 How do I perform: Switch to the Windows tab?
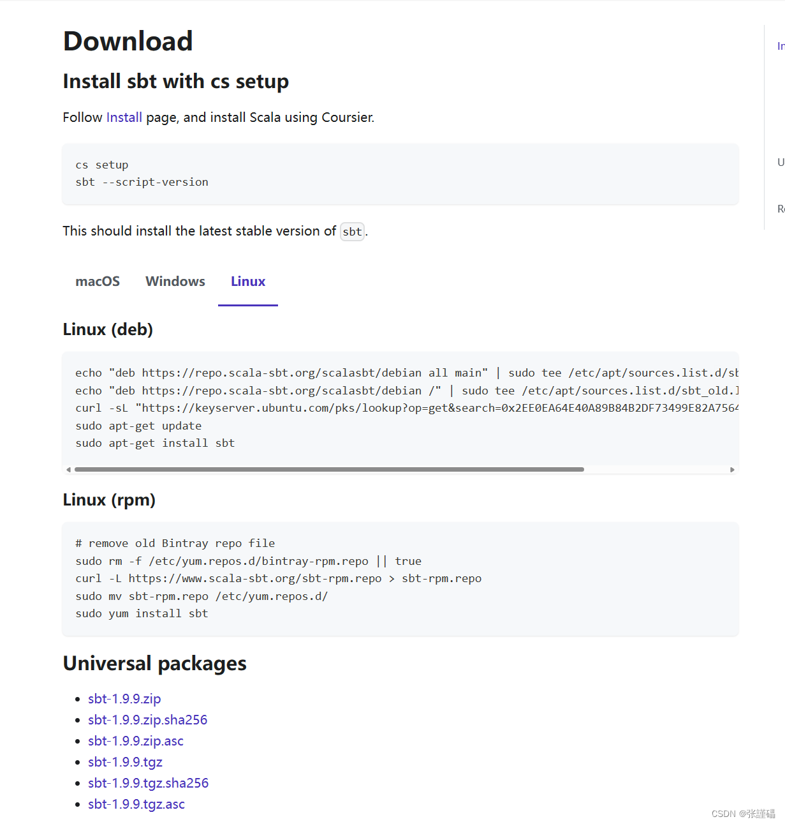pyautogui.click(x=175, y=281)
